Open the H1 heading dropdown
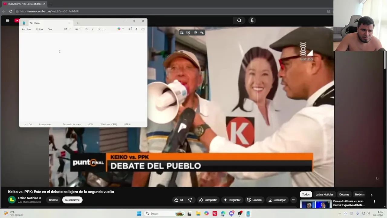The height and width of the screenshot is (218, 387). click(x=67, y=29)
